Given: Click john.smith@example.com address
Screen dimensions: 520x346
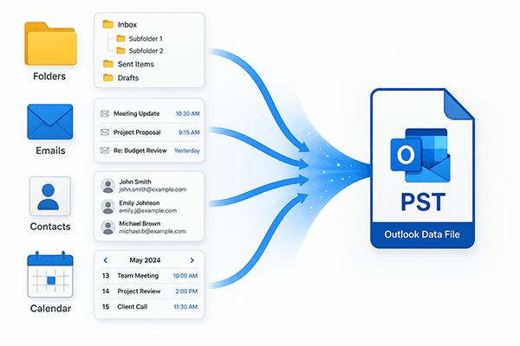Looking at the screenshot, I should (153, 189).
